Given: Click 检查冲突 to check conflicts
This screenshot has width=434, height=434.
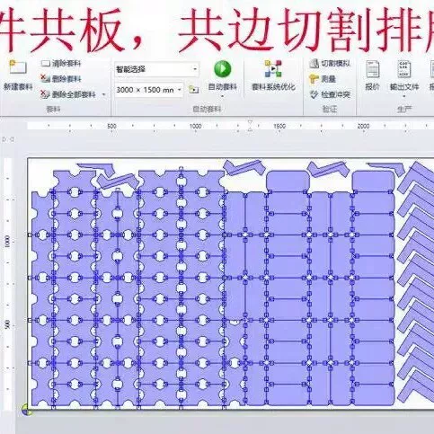Looking at the screenshot, I should pos(330,95).
